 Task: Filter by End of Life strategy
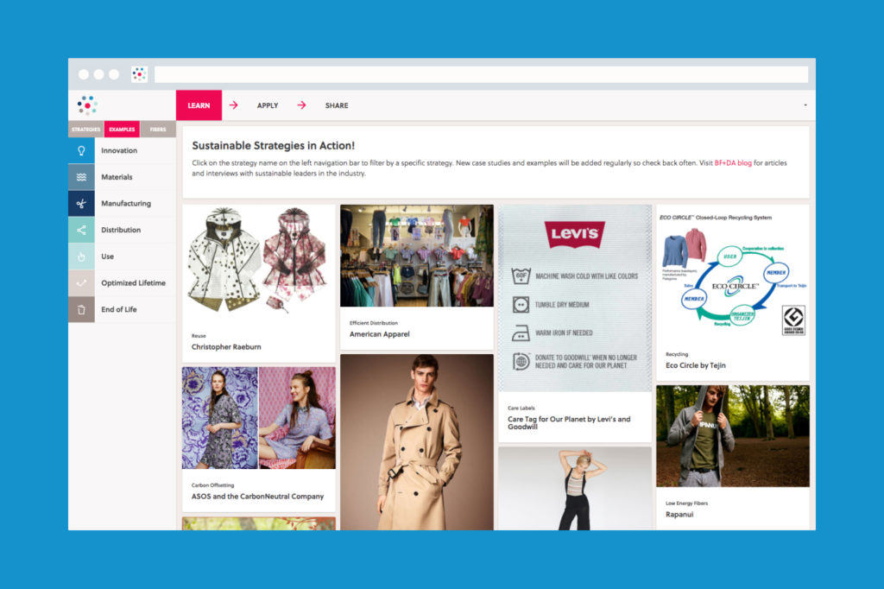tap(122, 310)
